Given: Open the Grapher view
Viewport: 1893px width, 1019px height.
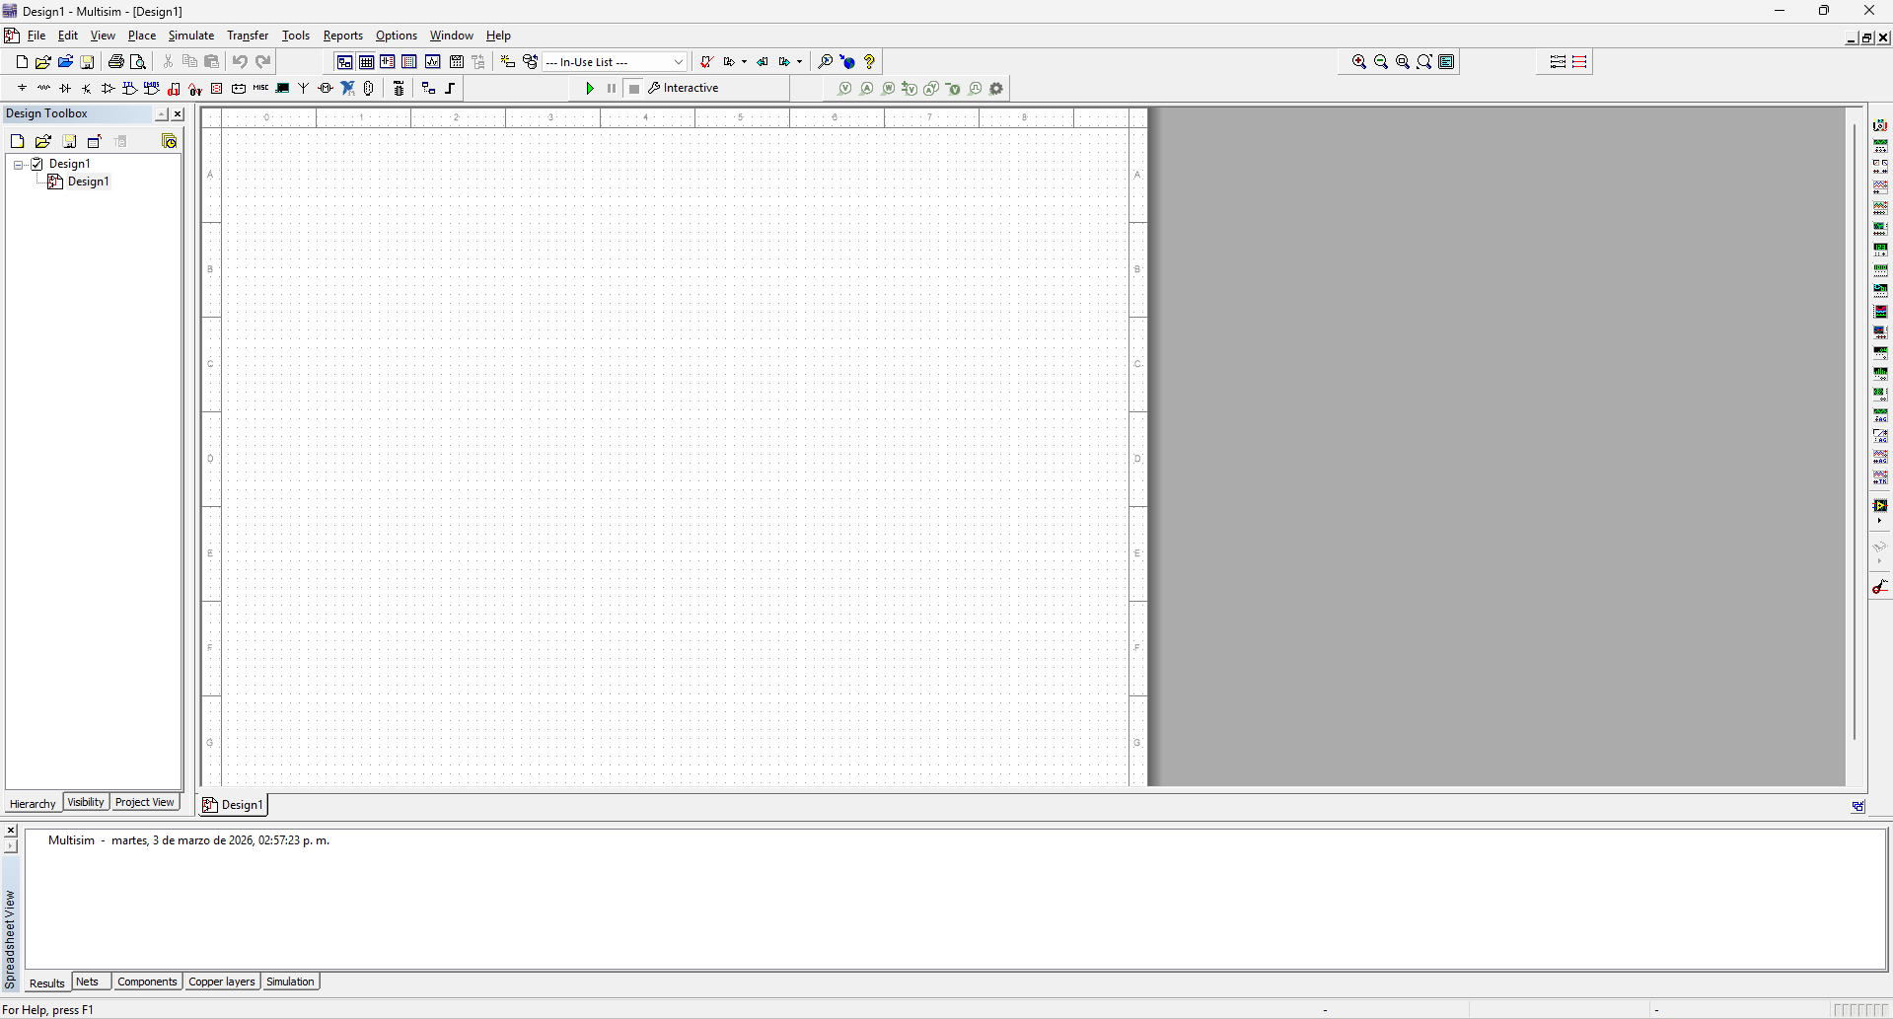Looking at the screenshot, I should coord(432,61).
